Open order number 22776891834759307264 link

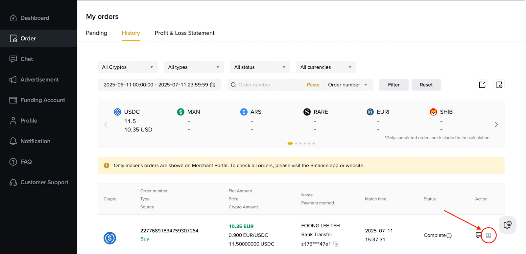pyautogui.click(x=169, y=231)
